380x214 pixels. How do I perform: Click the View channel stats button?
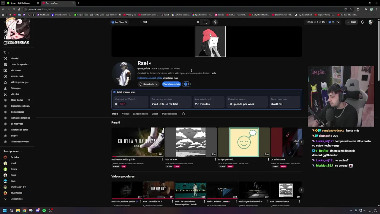click(x=172, y=84)
